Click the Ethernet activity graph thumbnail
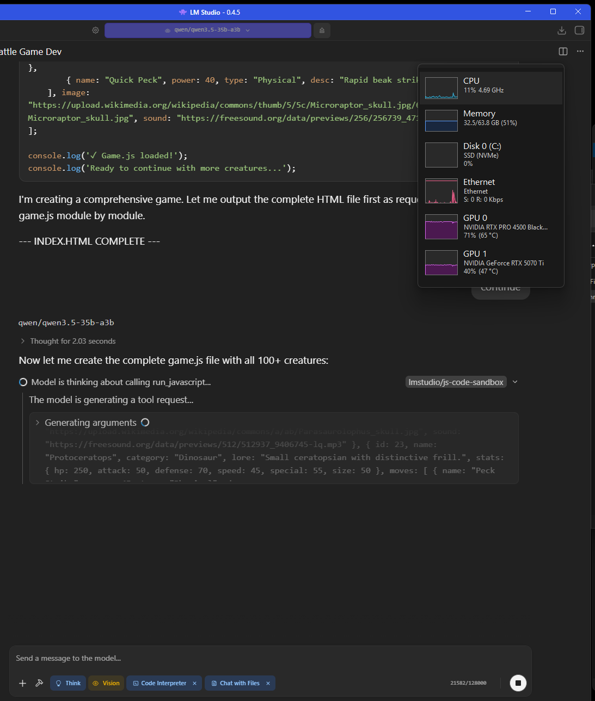 coord(441,191)
